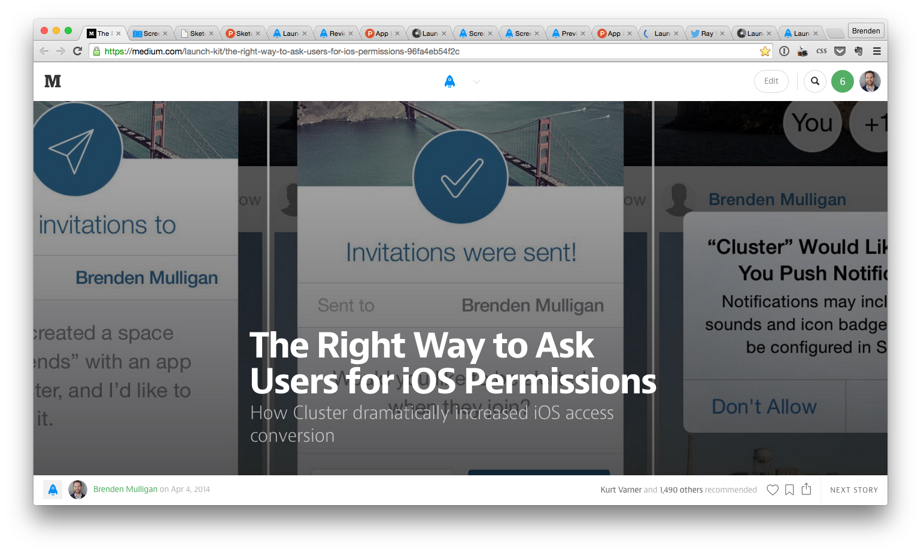Switch to the 'Sket' tab with Product Hunt icon

[242, 33]
